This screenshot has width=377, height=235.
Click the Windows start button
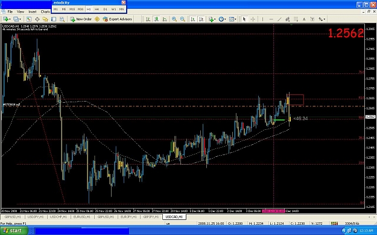coord(14,231)
